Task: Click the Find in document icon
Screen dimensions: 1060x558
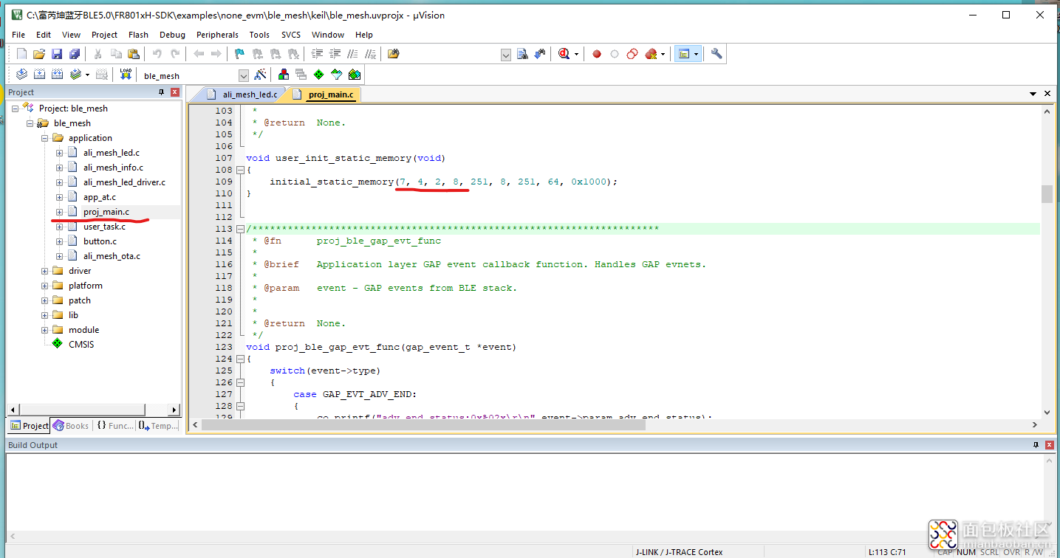Action: click(522, 54)
